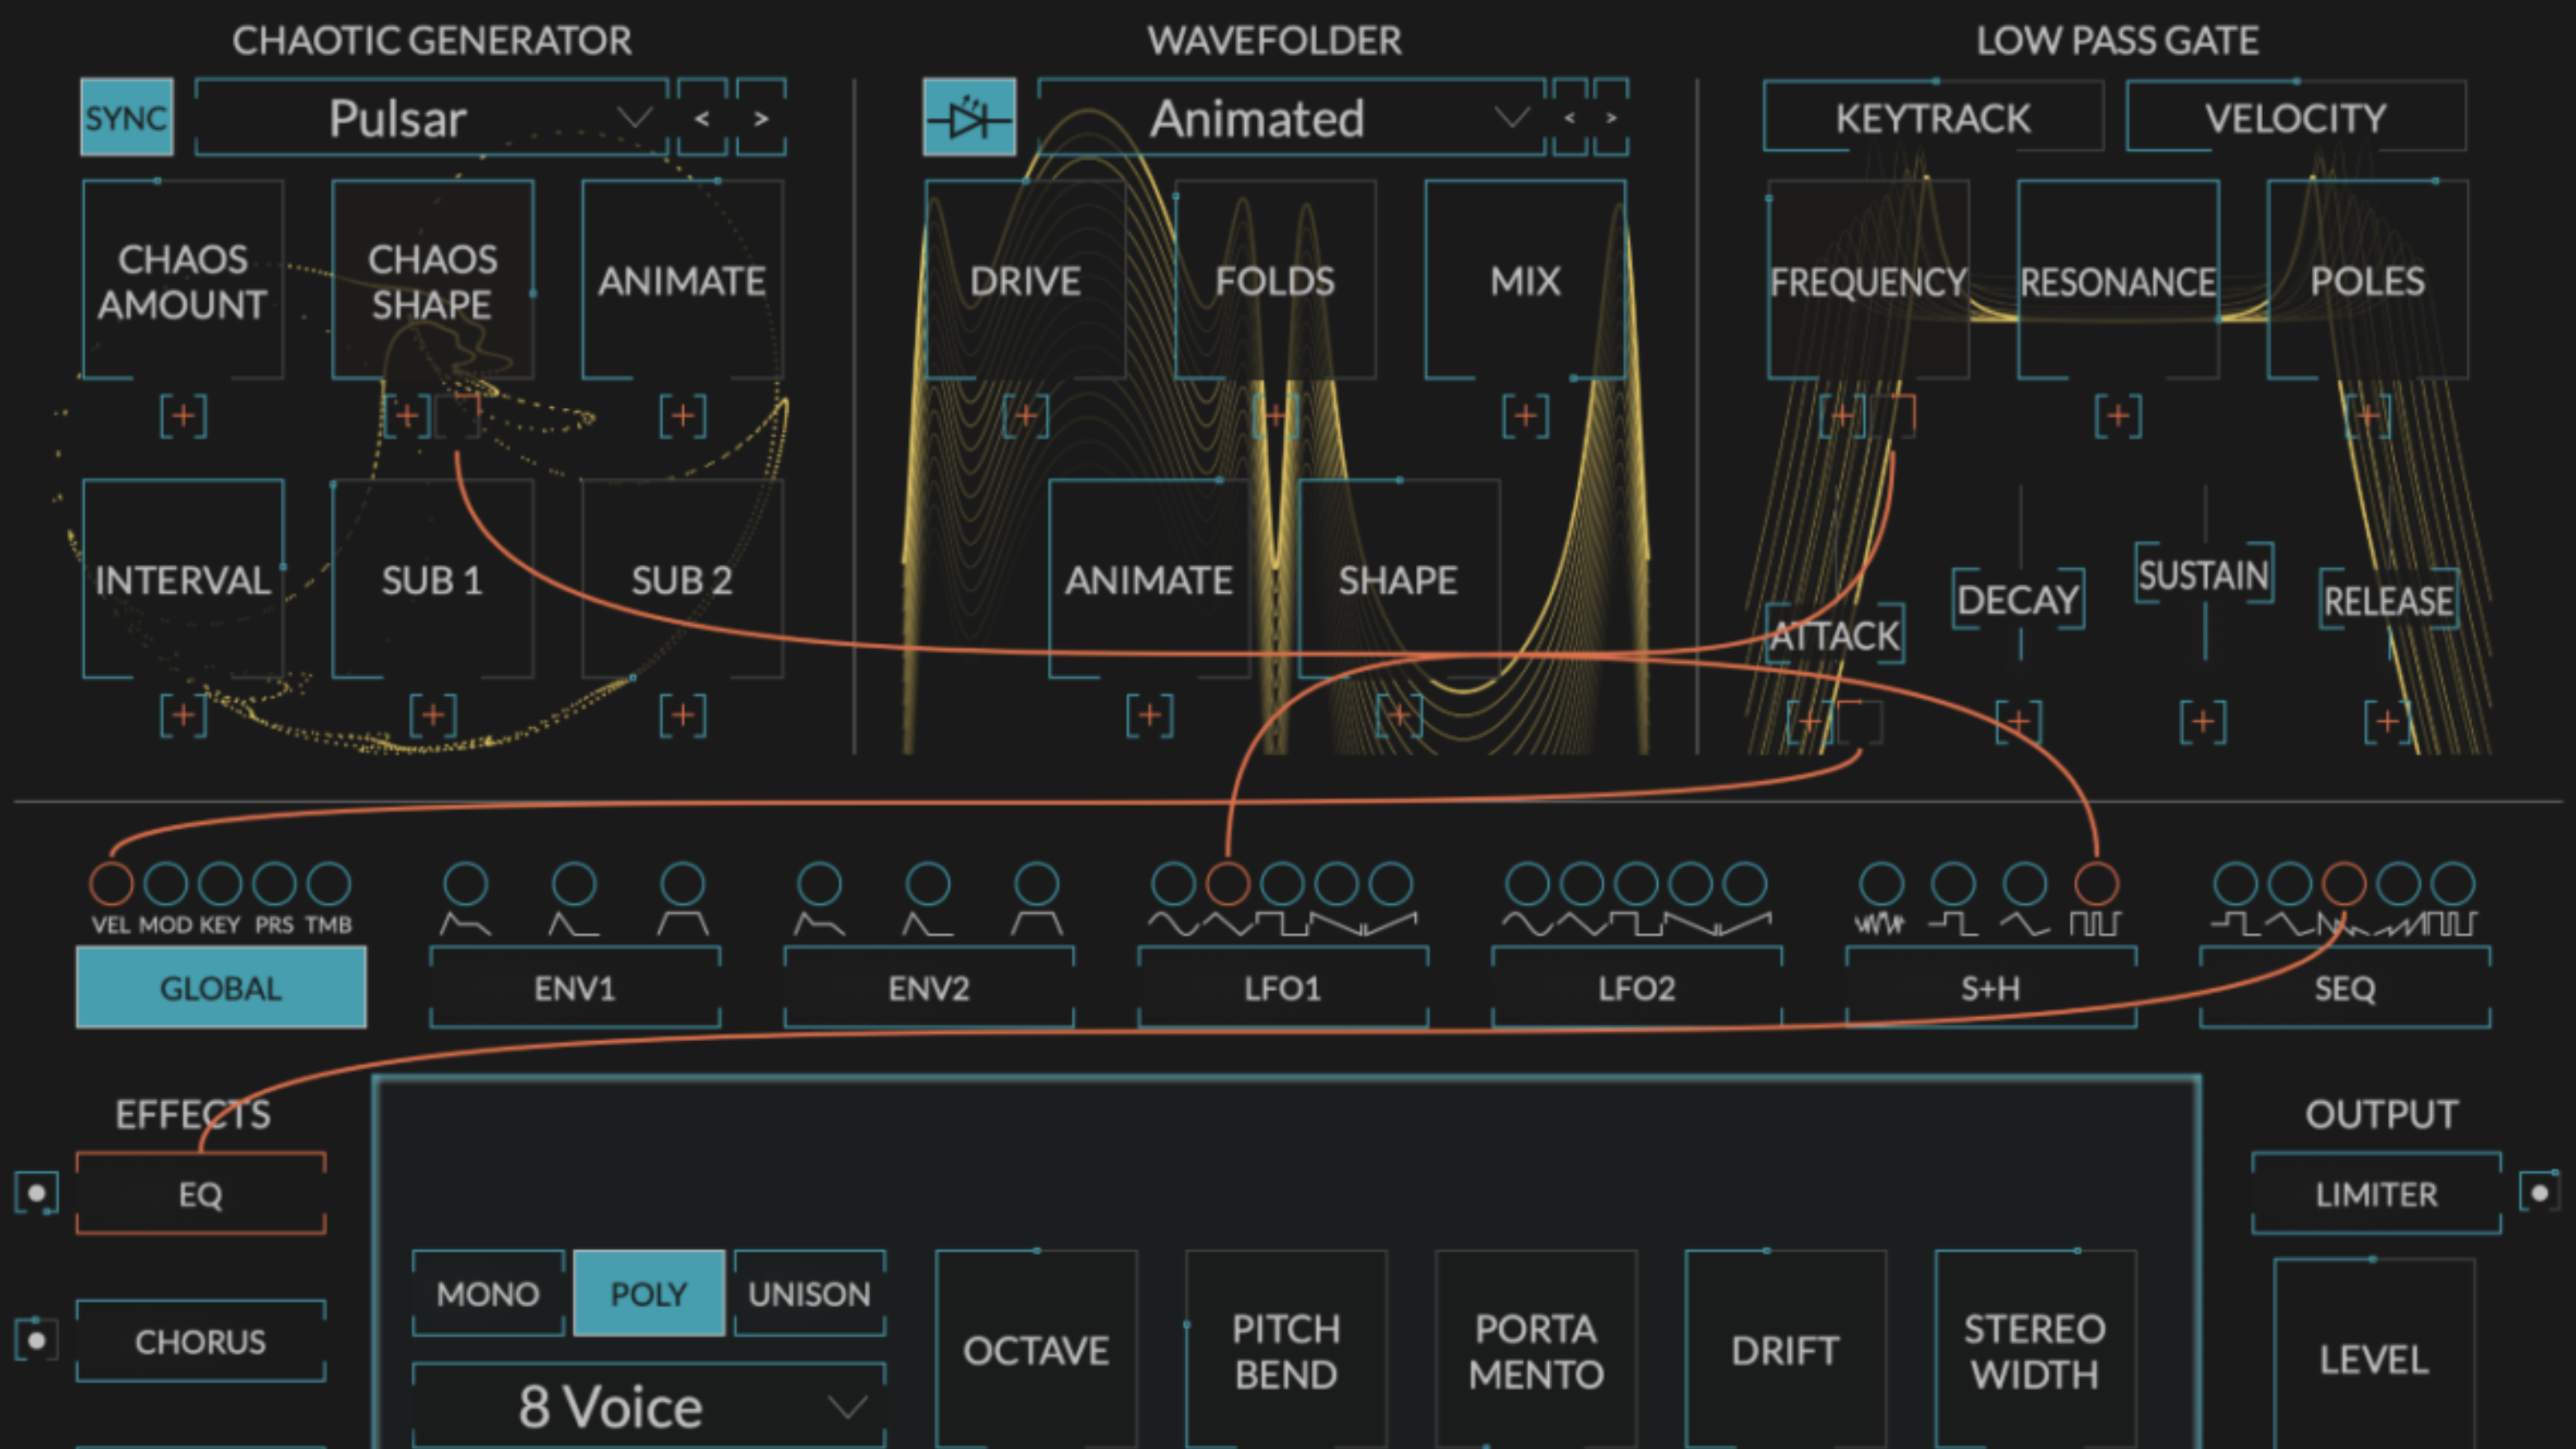The height and width of the screenshot is (1449, 2576).
Task: Open the Pulsar generator type dropdown
Action: 432,118
